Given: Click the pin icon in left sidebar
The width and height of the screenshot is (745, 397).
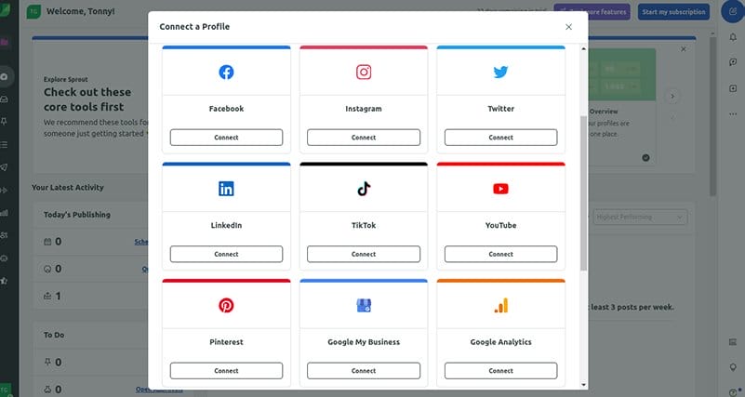Looking at the screenshot, I should click(x=4, y=122).
